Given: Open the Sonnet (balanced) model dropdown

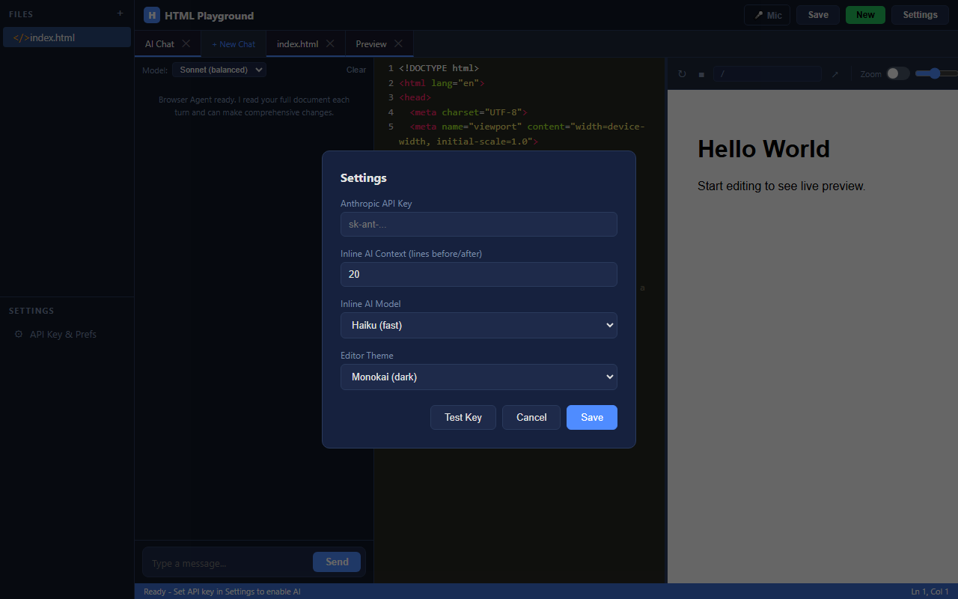Looking at the screenshot, I should 219,69.
